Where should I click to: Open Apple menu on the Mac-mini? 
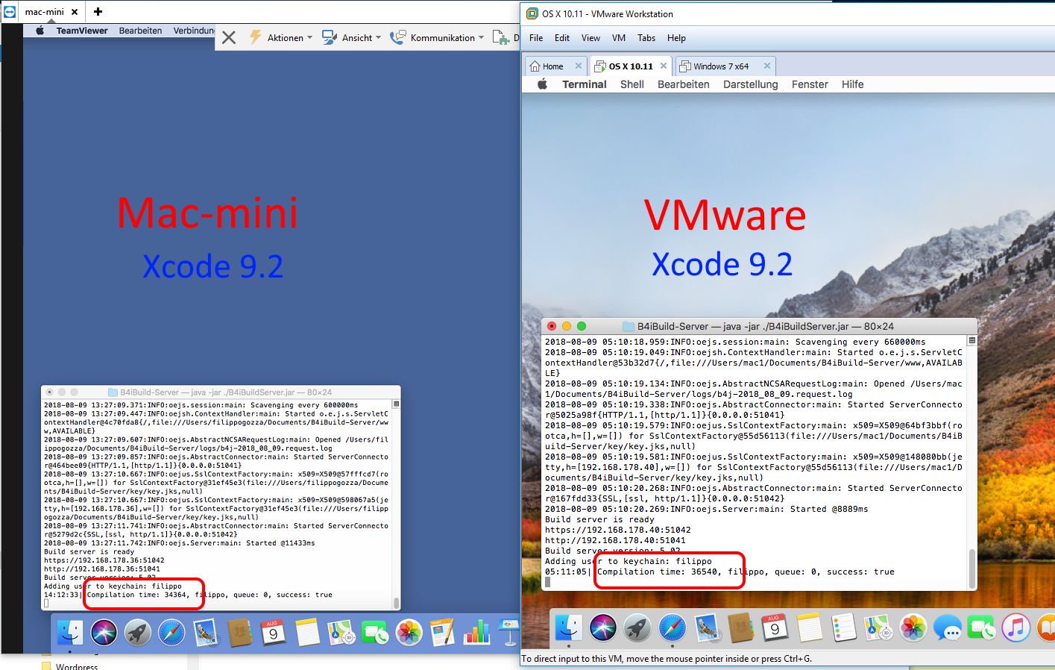[40, 31]
